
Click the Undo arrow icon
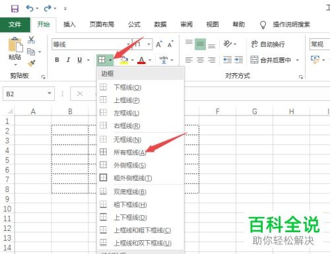[x=30, y=9]
